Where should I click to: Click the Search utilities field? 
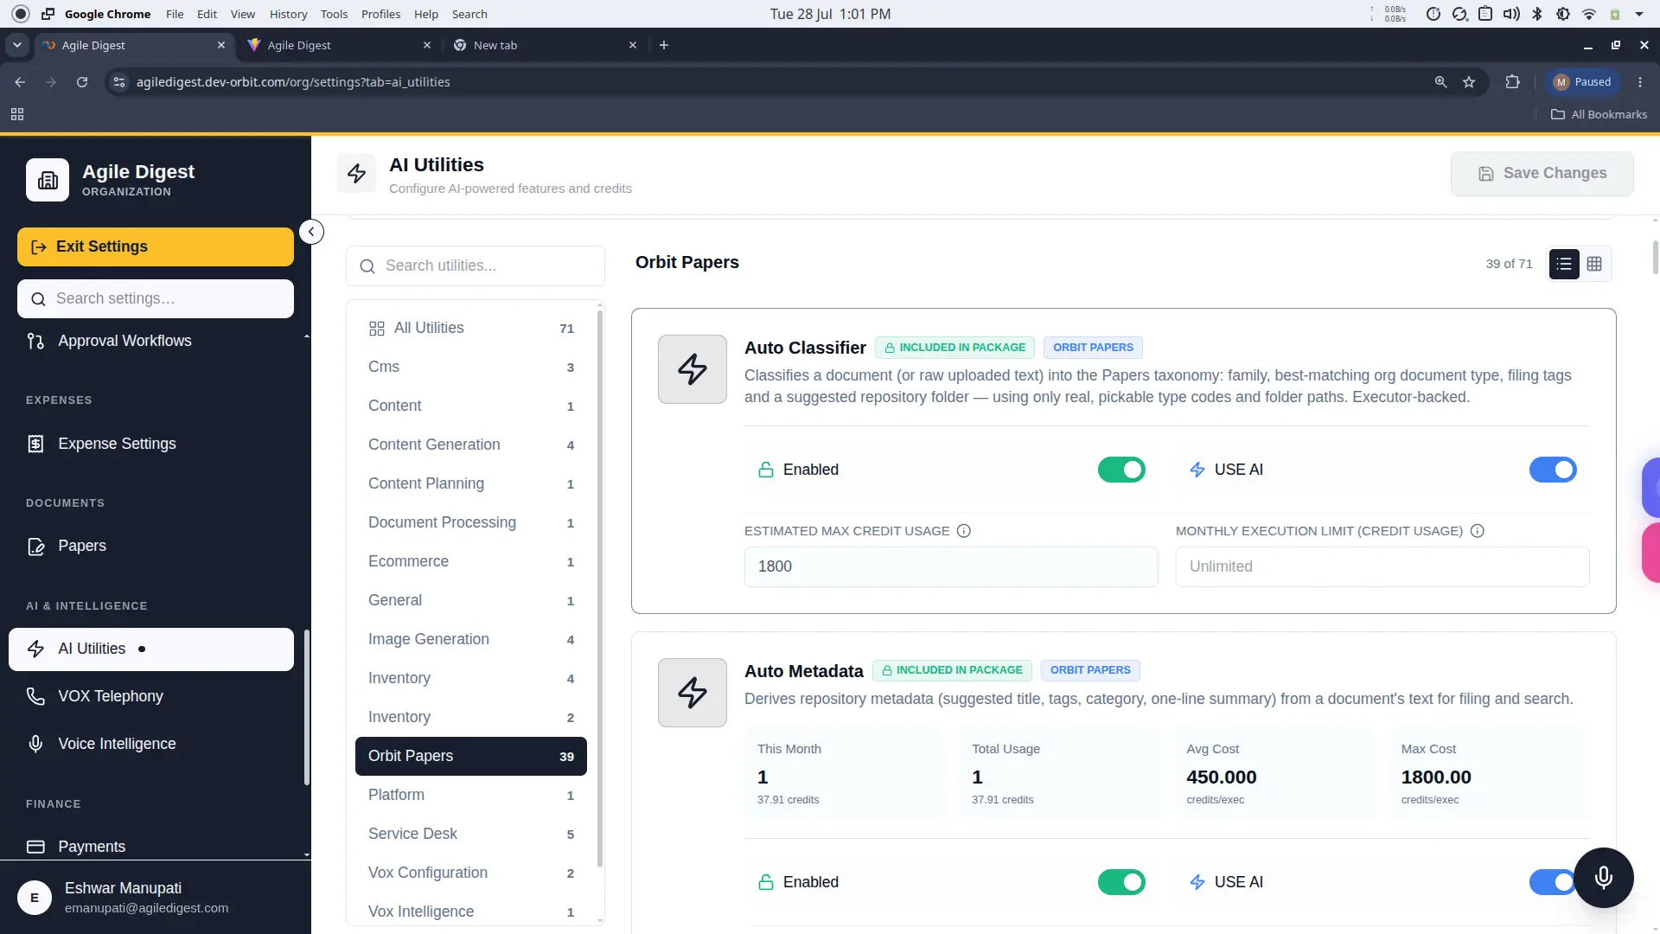click(476, 265)
